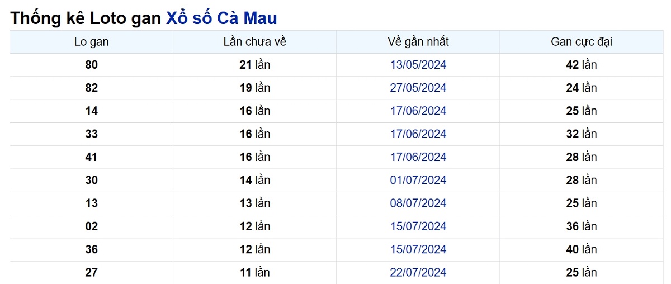This screenshot has width=671, height=284.
Task: Open the 22/07/2024 date link
Action: tap(418, 272)
